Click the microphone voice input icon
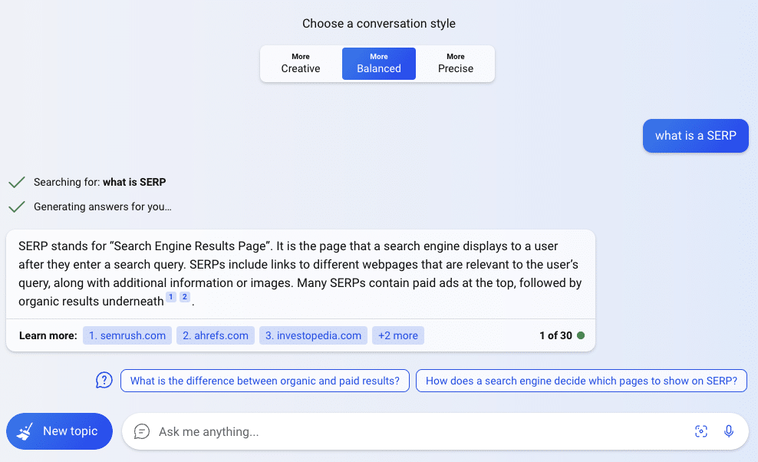This screenshot has width=758, height=462. click(729, 431)
